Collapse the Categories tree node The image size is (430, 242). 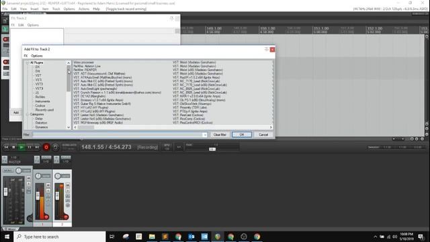click(x=28, y=114)
